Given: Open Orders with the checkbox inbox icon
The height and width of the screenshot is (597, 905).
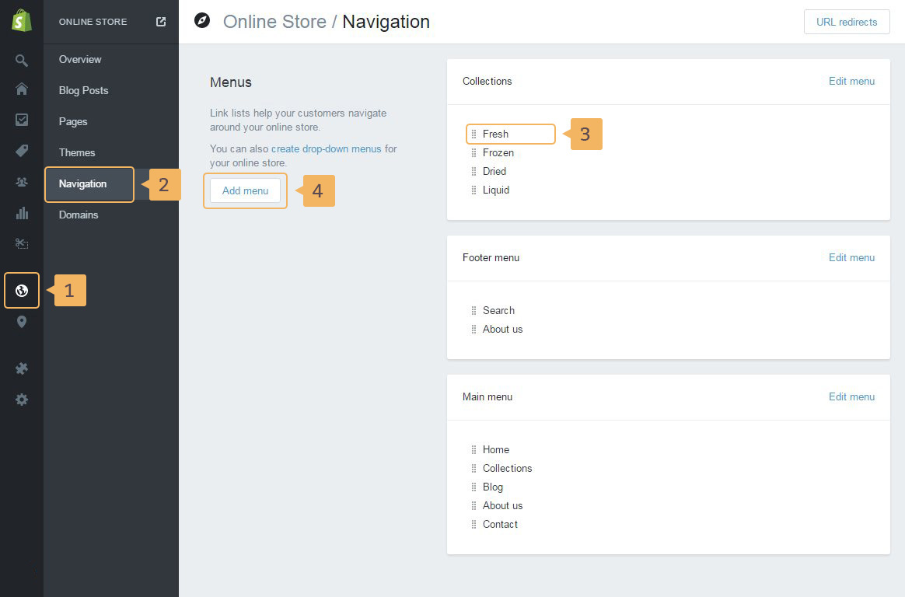Looking at the screenshot, I should [22, 120].
